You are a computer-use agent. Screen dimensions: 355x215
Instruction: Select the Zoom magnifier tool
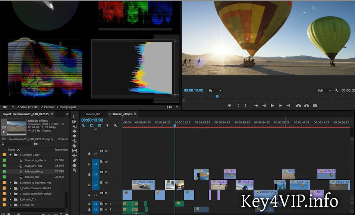74,170
